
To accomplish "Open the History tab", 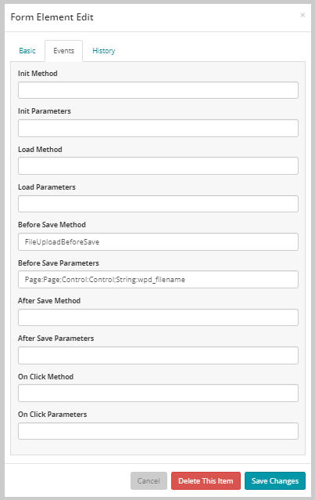I will [x=104, y=51].
